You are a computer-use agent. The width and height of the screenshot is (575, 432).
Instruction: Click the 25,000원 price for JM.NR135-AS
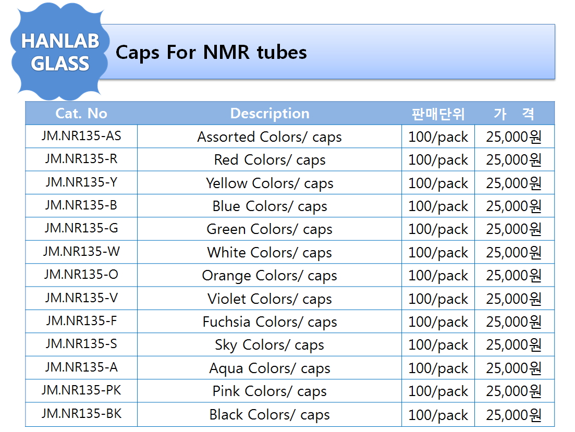coord(514,137)
